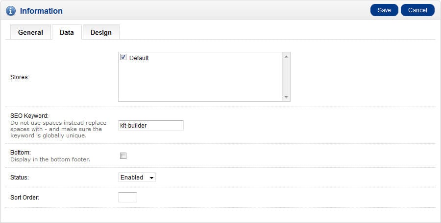Viewport: 441px width, 223px height.
Task: Click the Status dropdown arrow
Action: click(x=151, y=178)
